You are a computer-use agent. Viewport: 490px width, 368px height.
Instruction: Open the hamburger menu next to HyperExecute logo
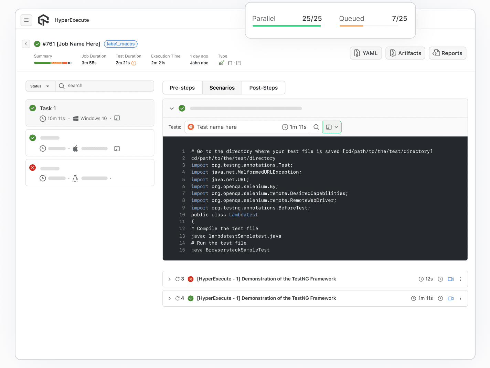pos(26,20)
